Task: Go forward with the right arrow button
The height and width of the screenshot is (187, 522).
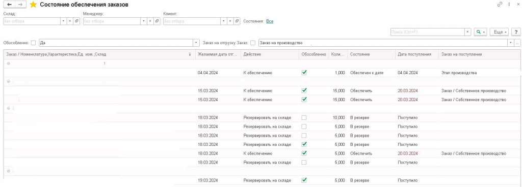Action: (x=20, y=5)
